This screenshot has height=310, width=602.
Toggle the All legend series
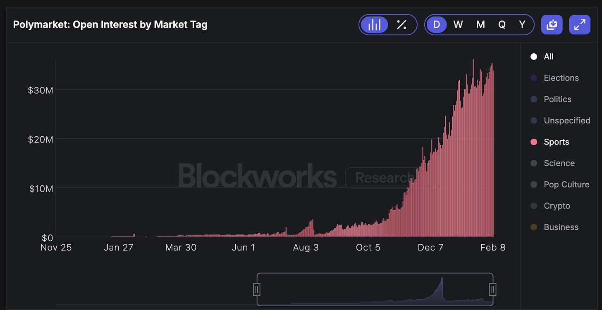click(x=542, y=57)
